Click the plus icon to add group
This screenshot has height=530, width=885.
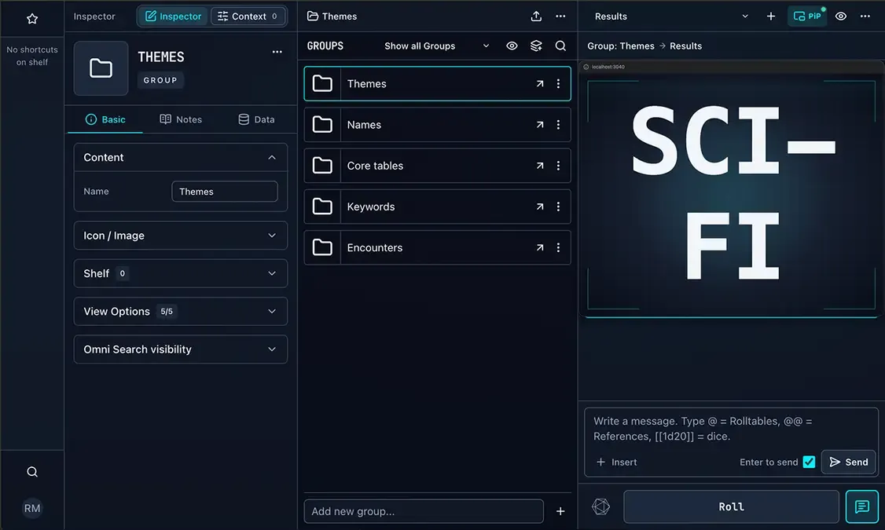coord(560,511)
